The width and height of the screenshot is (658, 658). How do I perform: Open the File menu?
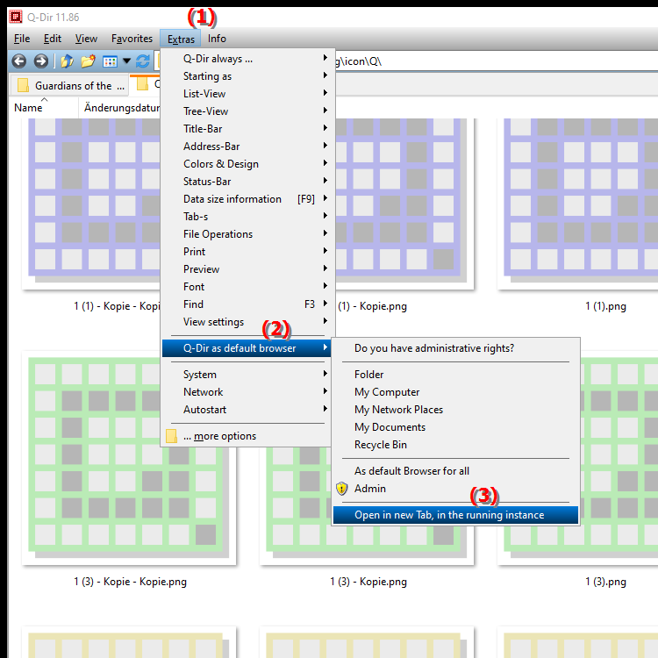(22, 39)
